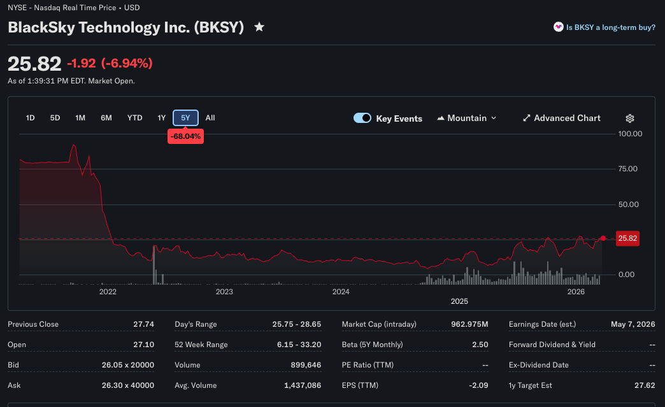Image resolution: width=665 pixels, height=407 pixels.
Task: Open chart settings gear icon
Action: [x=630, y=118]
